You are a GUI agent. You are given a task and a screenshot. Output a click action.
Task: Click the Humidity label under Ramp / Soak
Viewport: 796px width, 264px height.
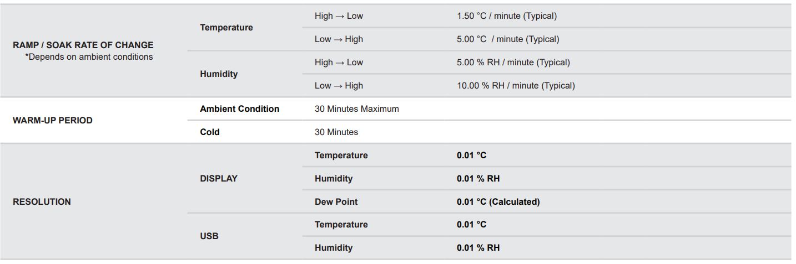[x=219, y=74]
